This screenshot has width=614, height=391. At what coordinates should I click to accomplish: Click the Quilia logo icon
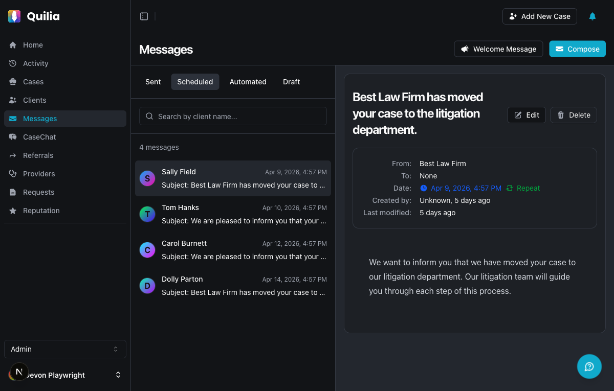[14, 16]
